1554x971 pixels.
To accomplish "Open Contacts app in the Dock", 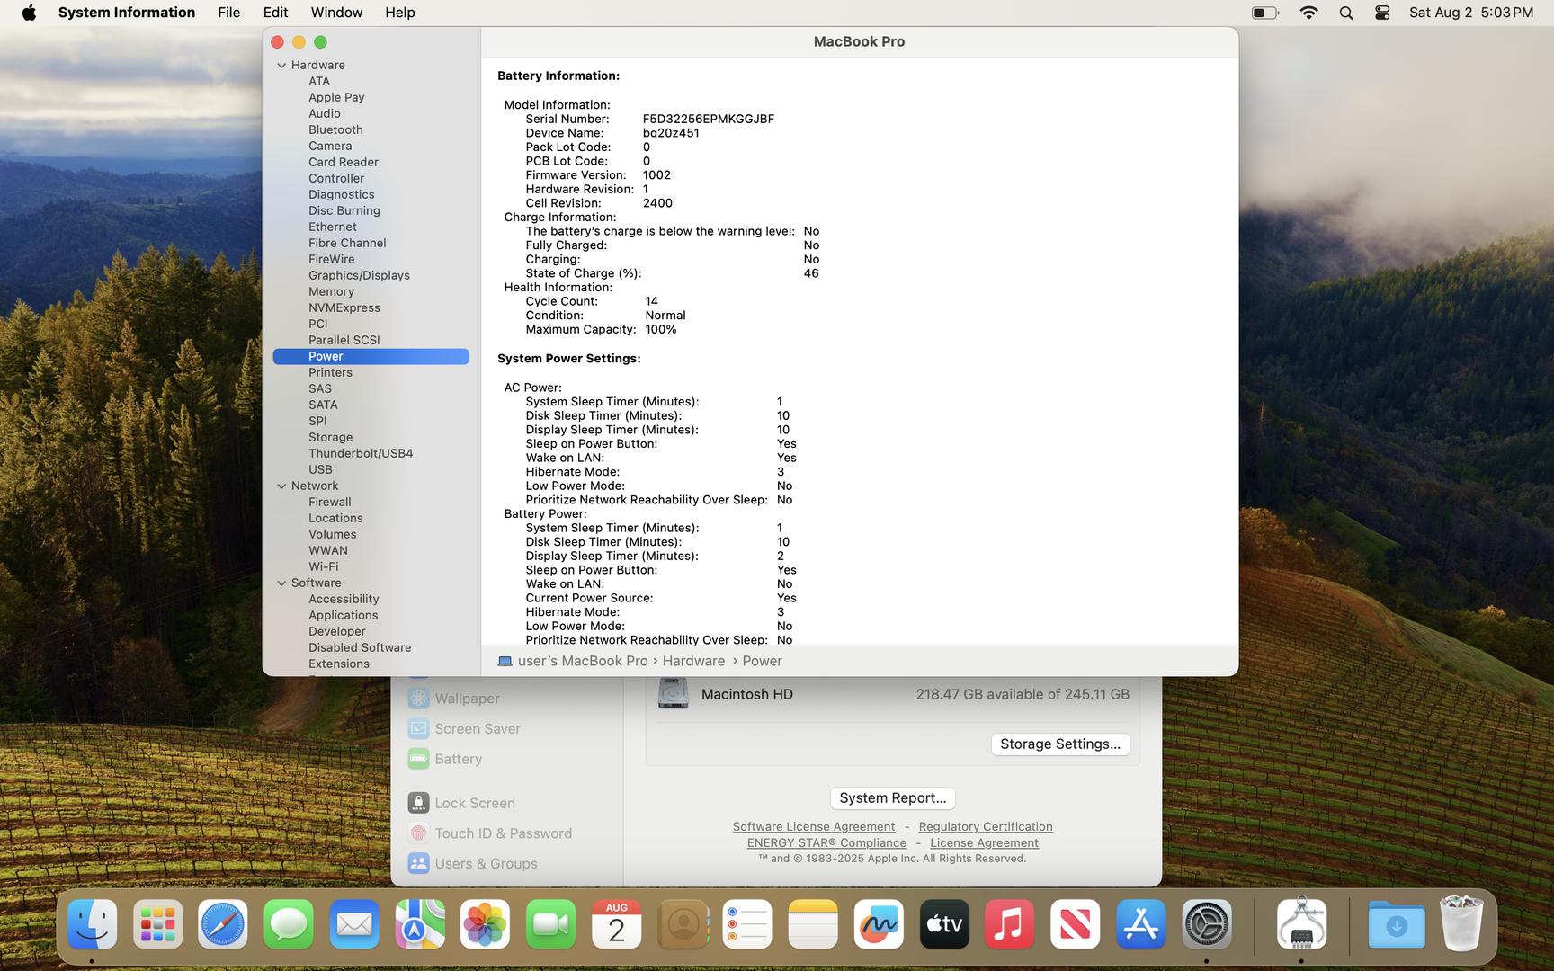I will [x=683, y=924].
